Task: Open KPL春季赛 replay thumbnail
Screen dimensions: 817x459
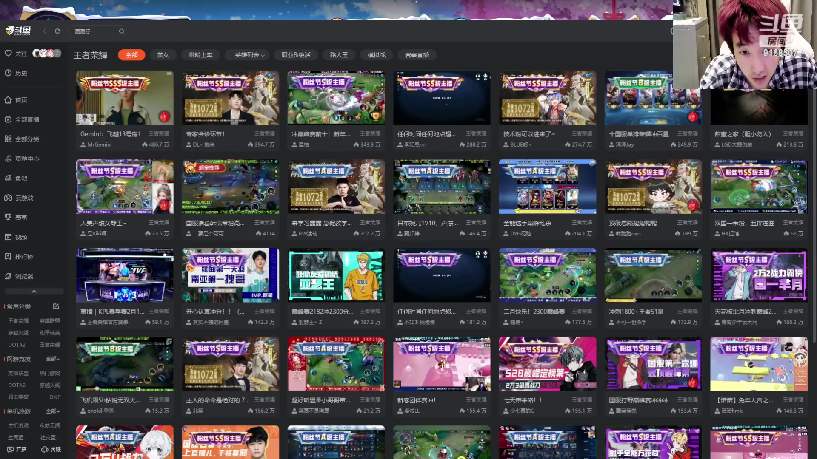Action: [x=125, y=275]
